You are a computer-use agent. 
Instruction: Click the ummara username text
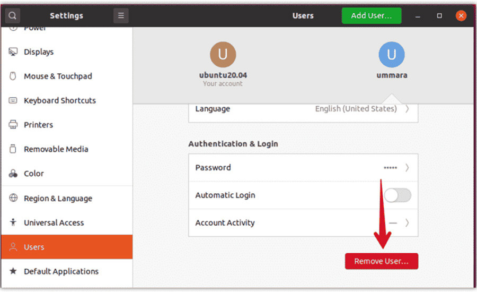[x=392, y=75]
